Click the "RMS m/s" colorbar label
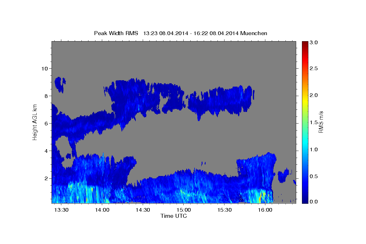 click(321, 122)
